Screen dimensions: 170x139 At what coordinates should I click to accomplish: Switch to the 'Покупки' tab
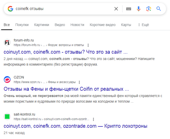pyautogui.click(x=22, y=25)
